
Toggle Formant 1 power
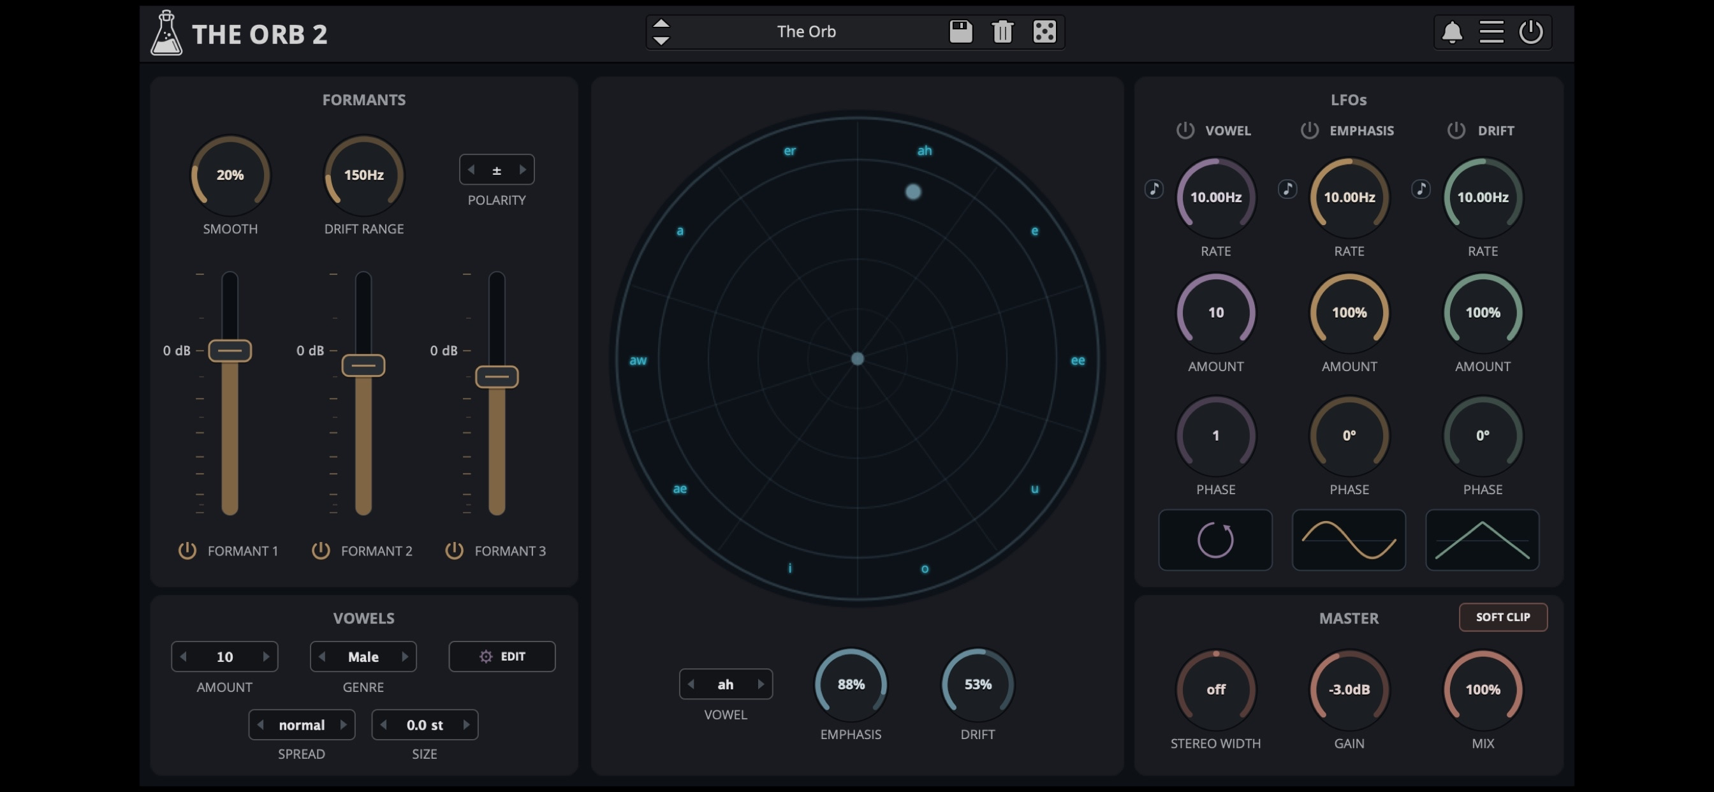187,550
